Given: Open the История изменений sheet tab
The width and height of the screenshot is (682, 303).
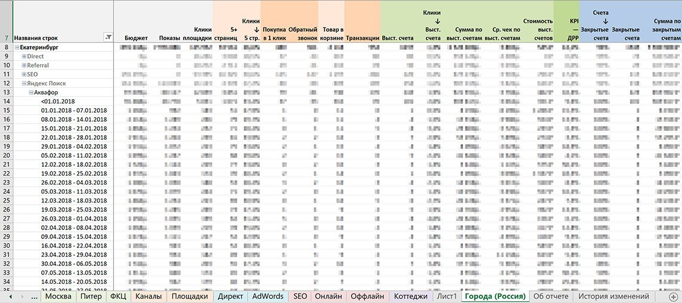Looking at the screenshot, I should click(614, 296).
